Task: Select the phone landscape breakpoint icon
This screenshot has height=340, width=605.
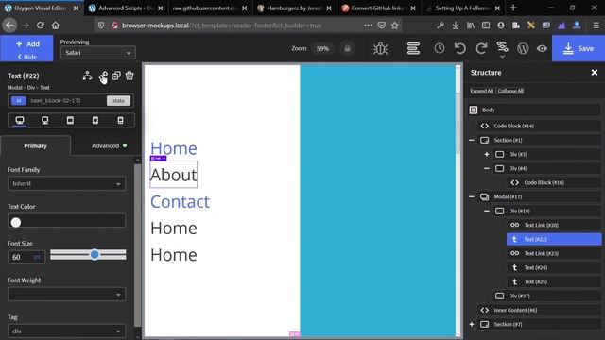Action: [95, 120]
